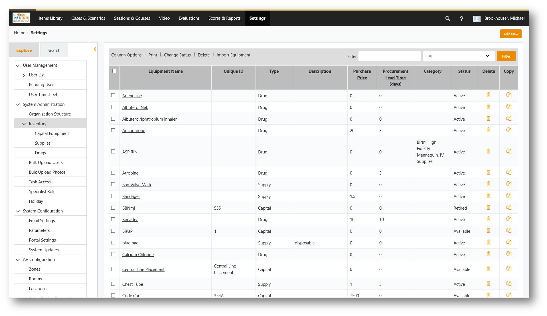This screenshot has width=547, height=316.
Task: Switch to the Search tab
Action: click(x=54, y=50)
